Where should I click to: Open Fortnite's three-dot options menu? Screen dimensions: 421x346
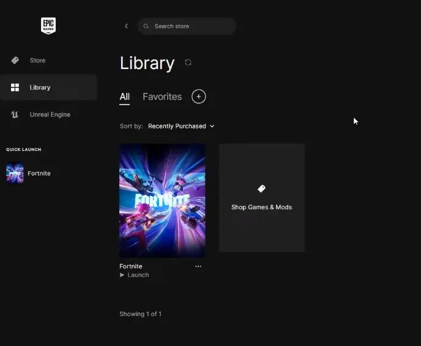[x=198, y=267]
